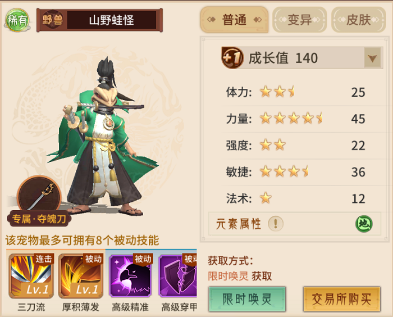The width and height of the screenshot is (393, 317).
Task: Open the 元素属性 exclamation info icon
Action: click(276, 223)
